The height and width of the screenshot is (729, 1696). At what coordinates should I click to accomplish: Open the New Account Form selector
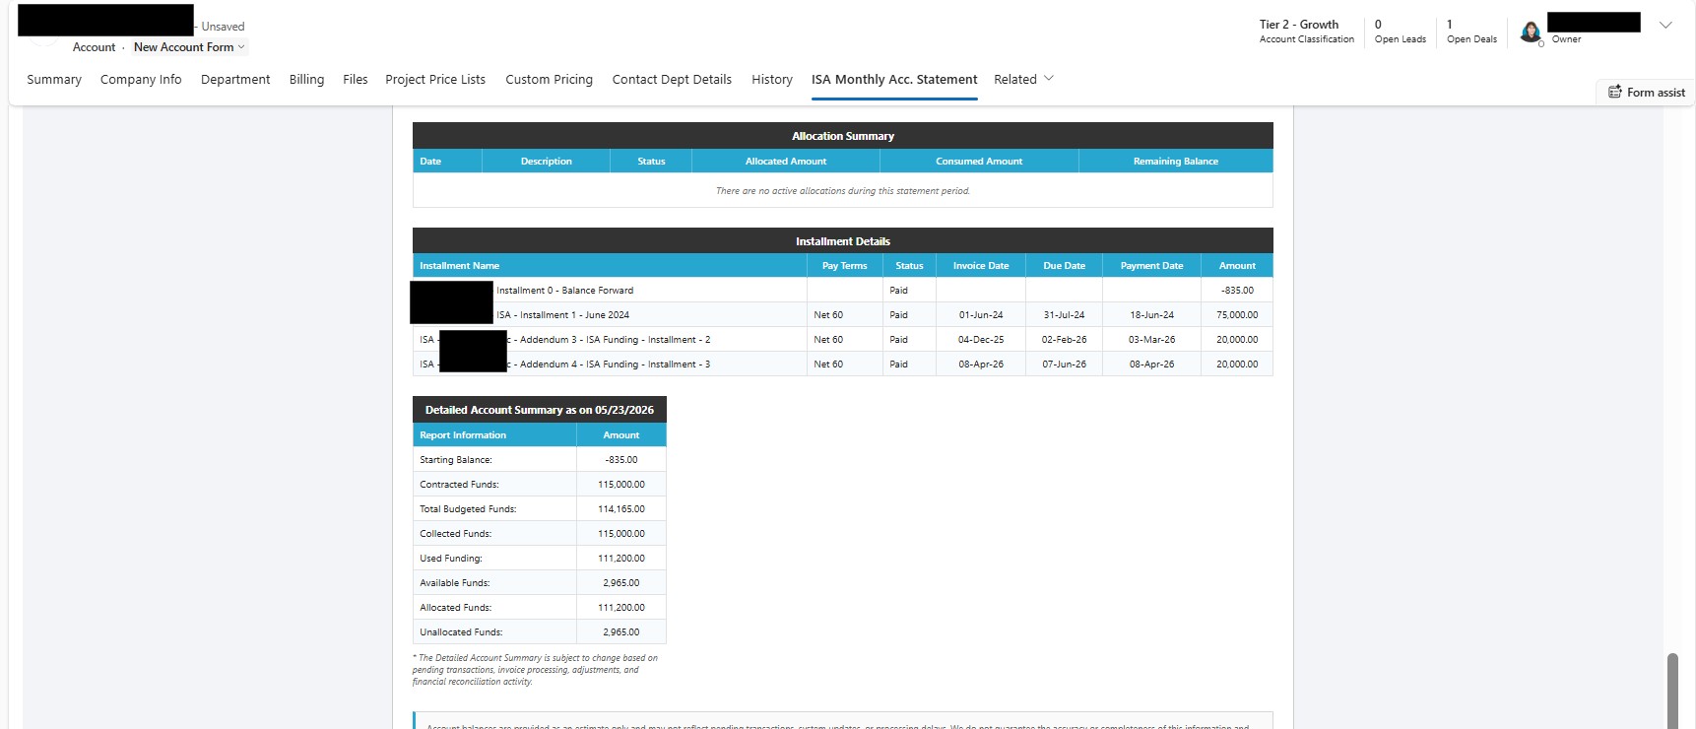pyautogui.click(x=189, y=47)
